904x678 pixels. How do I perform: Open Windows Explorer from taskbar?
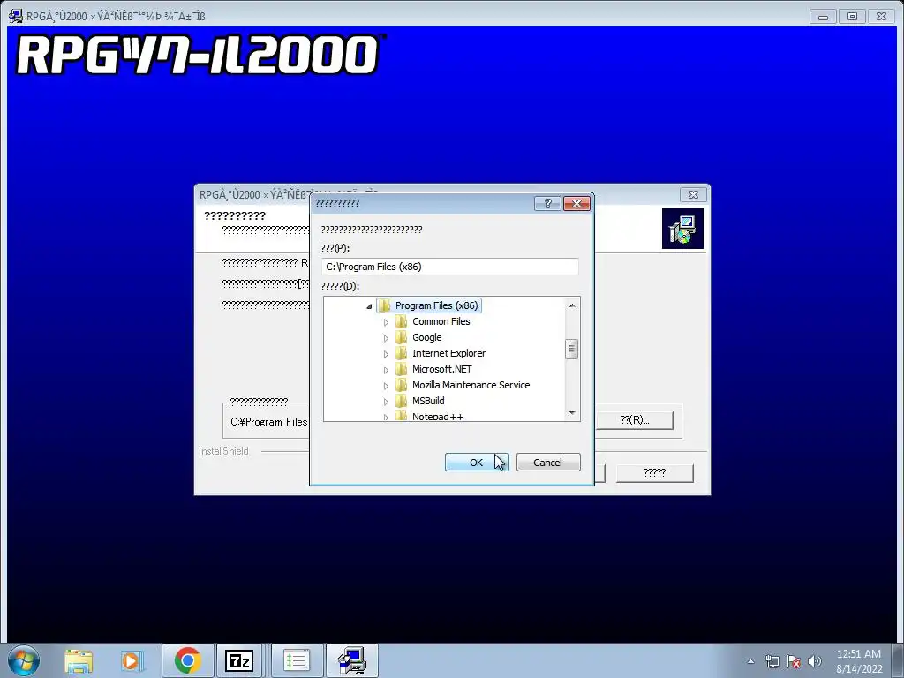click(79, 660)
